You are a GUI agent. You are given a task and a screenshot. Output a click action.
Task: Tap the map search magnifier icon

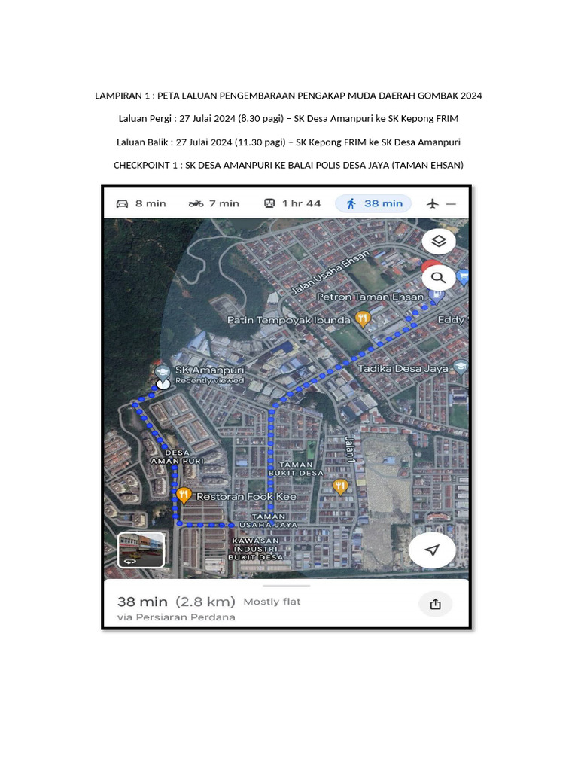point(439,278)
